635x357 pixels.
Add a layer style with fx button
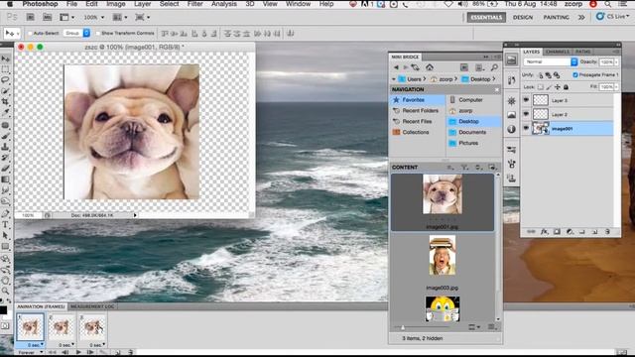pyautogui.click(x=545, y=231)
